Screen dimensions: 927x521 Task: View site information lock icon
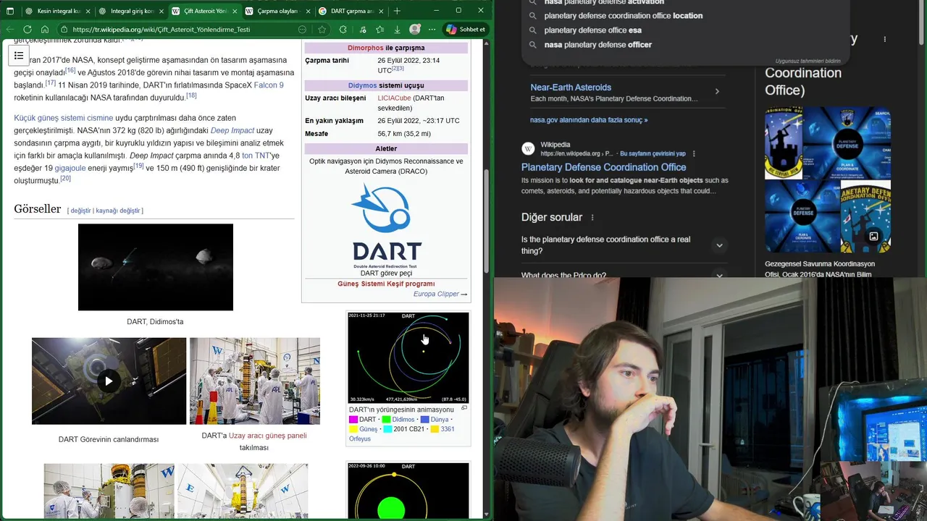coord(64,30)
